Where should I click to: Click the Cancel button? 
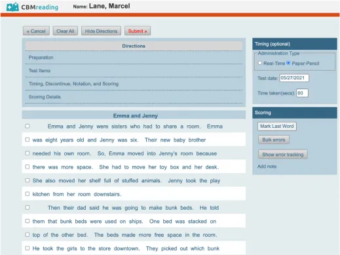tap(36, 31)
